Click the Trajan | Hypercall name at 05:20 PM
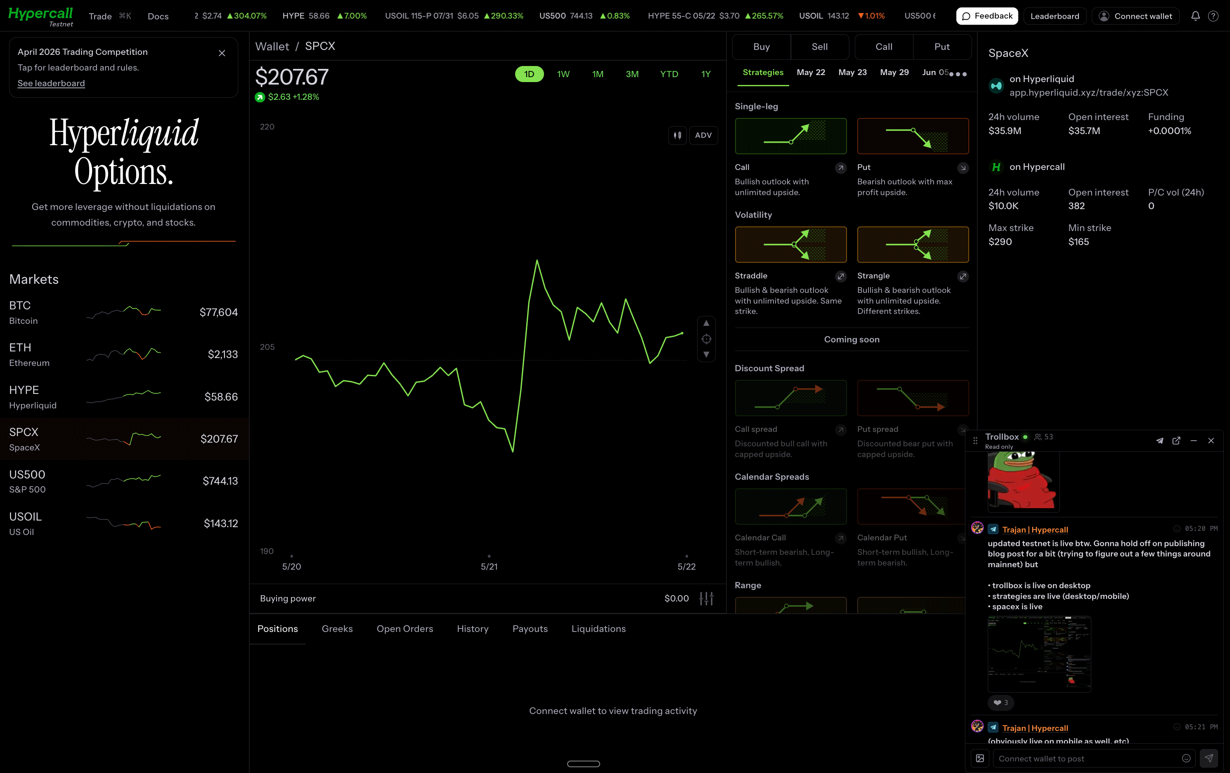 (1035, 530)
